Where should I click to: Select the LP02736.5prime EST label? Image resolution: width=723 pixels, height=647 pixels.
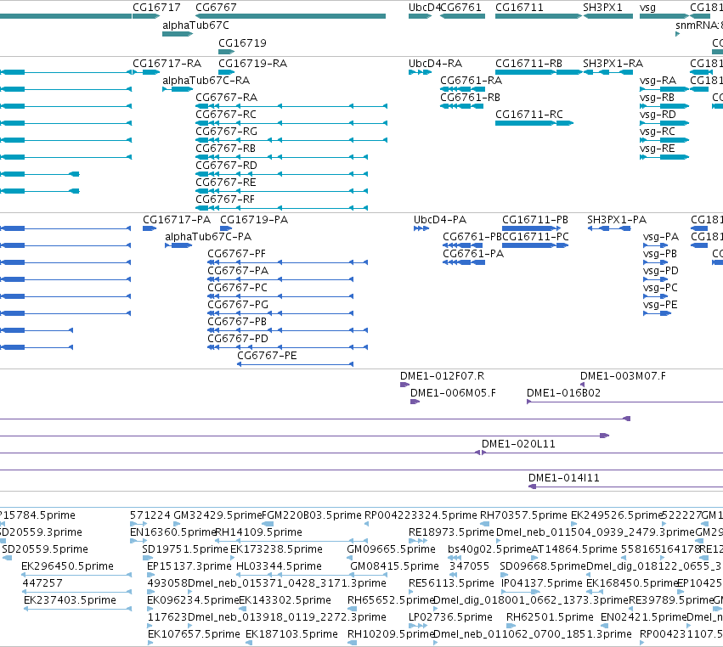point(450,617)
